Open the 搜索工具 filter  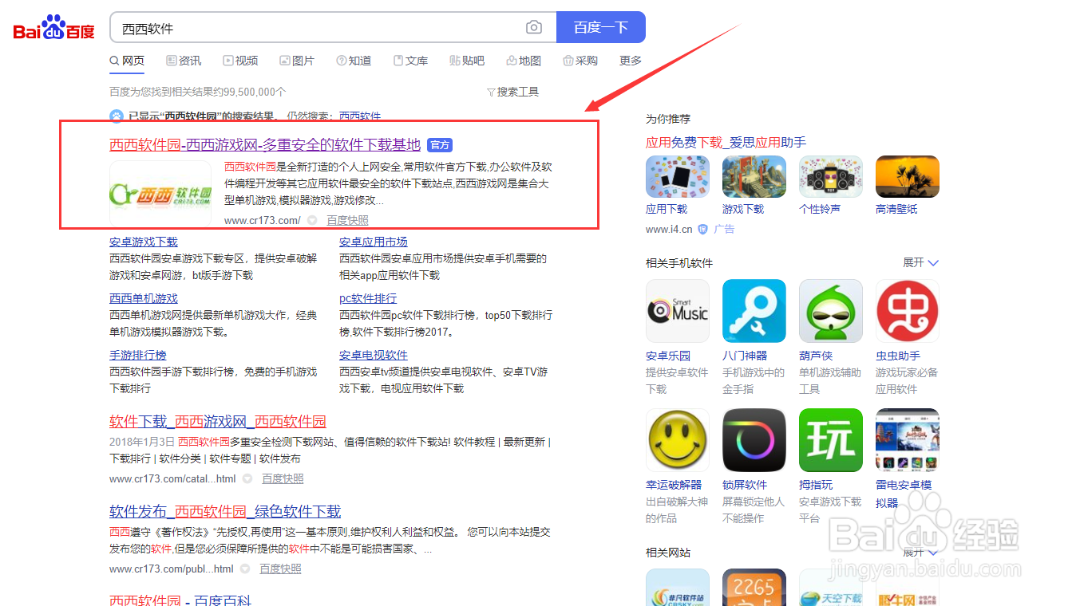[513, 92]
